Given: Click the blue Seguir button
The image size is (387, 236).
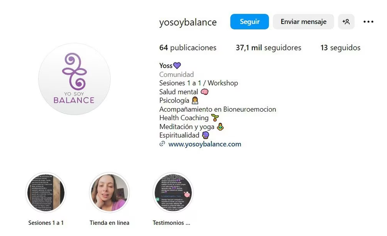Looking at the screenshot, I should click(249, 22).
